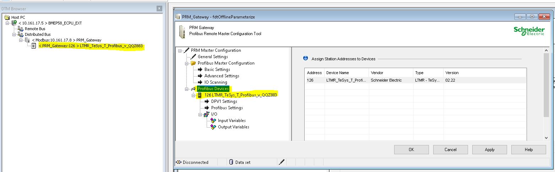Collapse the Modbus PRM_Gateway node in DTM Browser

(x=21, y=40)
